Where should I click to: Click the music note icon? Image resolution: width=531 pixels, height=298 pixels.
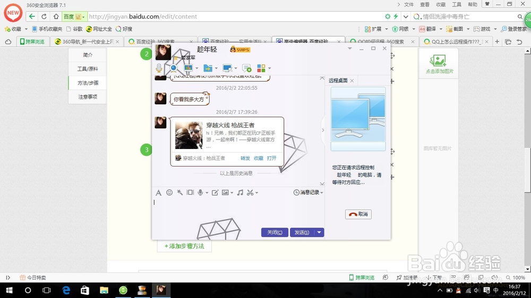tap(240, 192)
